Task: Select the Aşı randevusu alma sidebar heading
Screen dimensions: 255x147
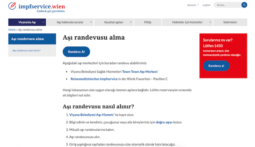Action: click(x=28, y=39)
